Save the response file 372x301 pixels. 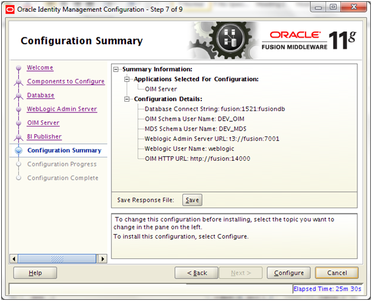(192, 200)
